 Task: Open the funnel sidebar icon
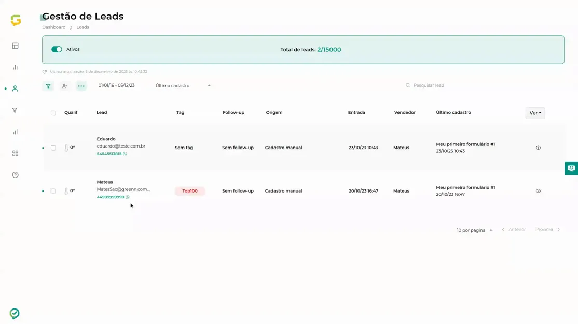click(x=15, y=110)
